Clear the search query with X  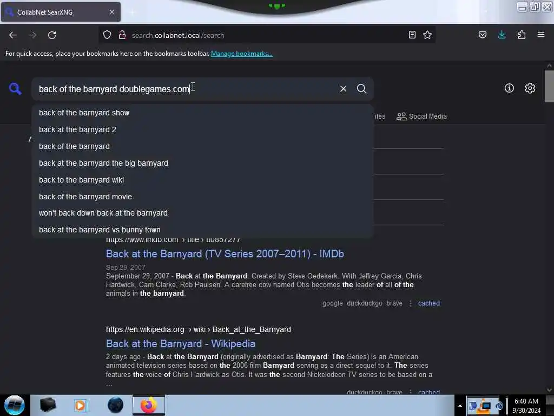click(x=343, y=89)
